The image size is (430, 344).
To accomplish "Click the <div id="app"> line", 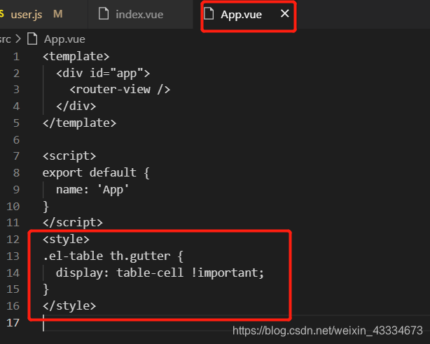I will coord(103,74).
